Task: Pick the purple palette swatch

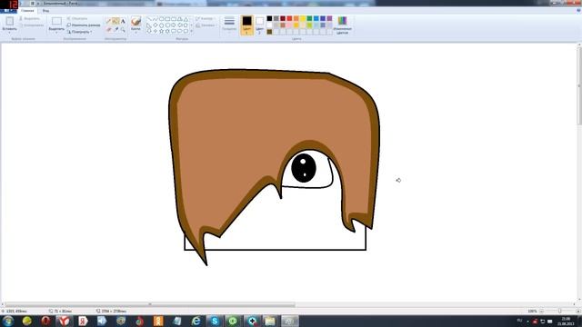Action: coord(329,18)
